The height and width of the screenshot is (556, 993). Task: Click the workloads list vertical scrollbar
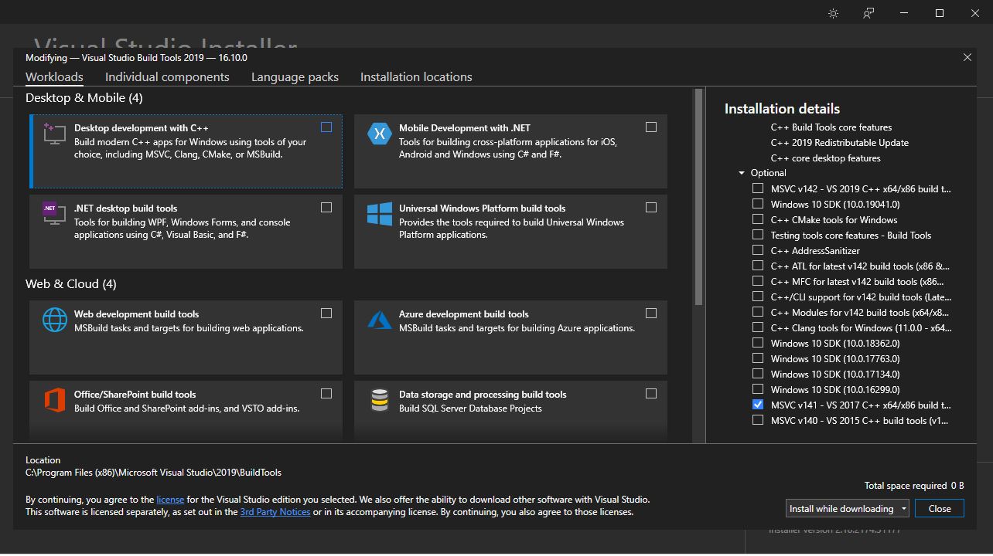click(699, 197)
